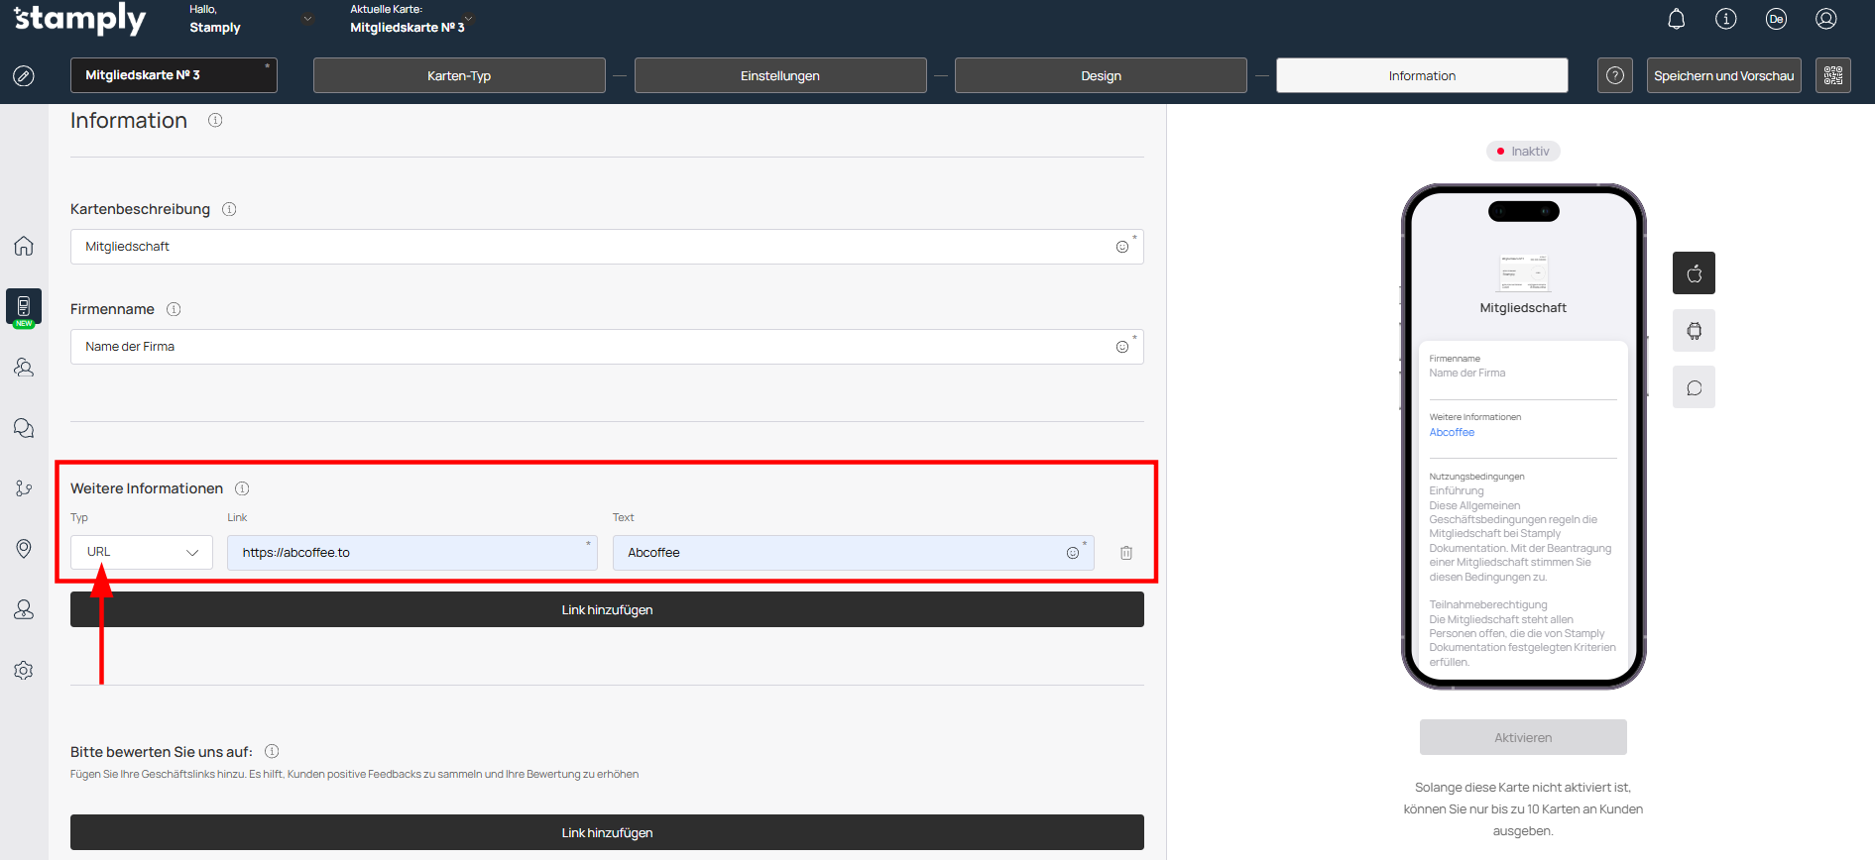
Task: Click the Firmenname input field
Action: (x=595, y=347)
